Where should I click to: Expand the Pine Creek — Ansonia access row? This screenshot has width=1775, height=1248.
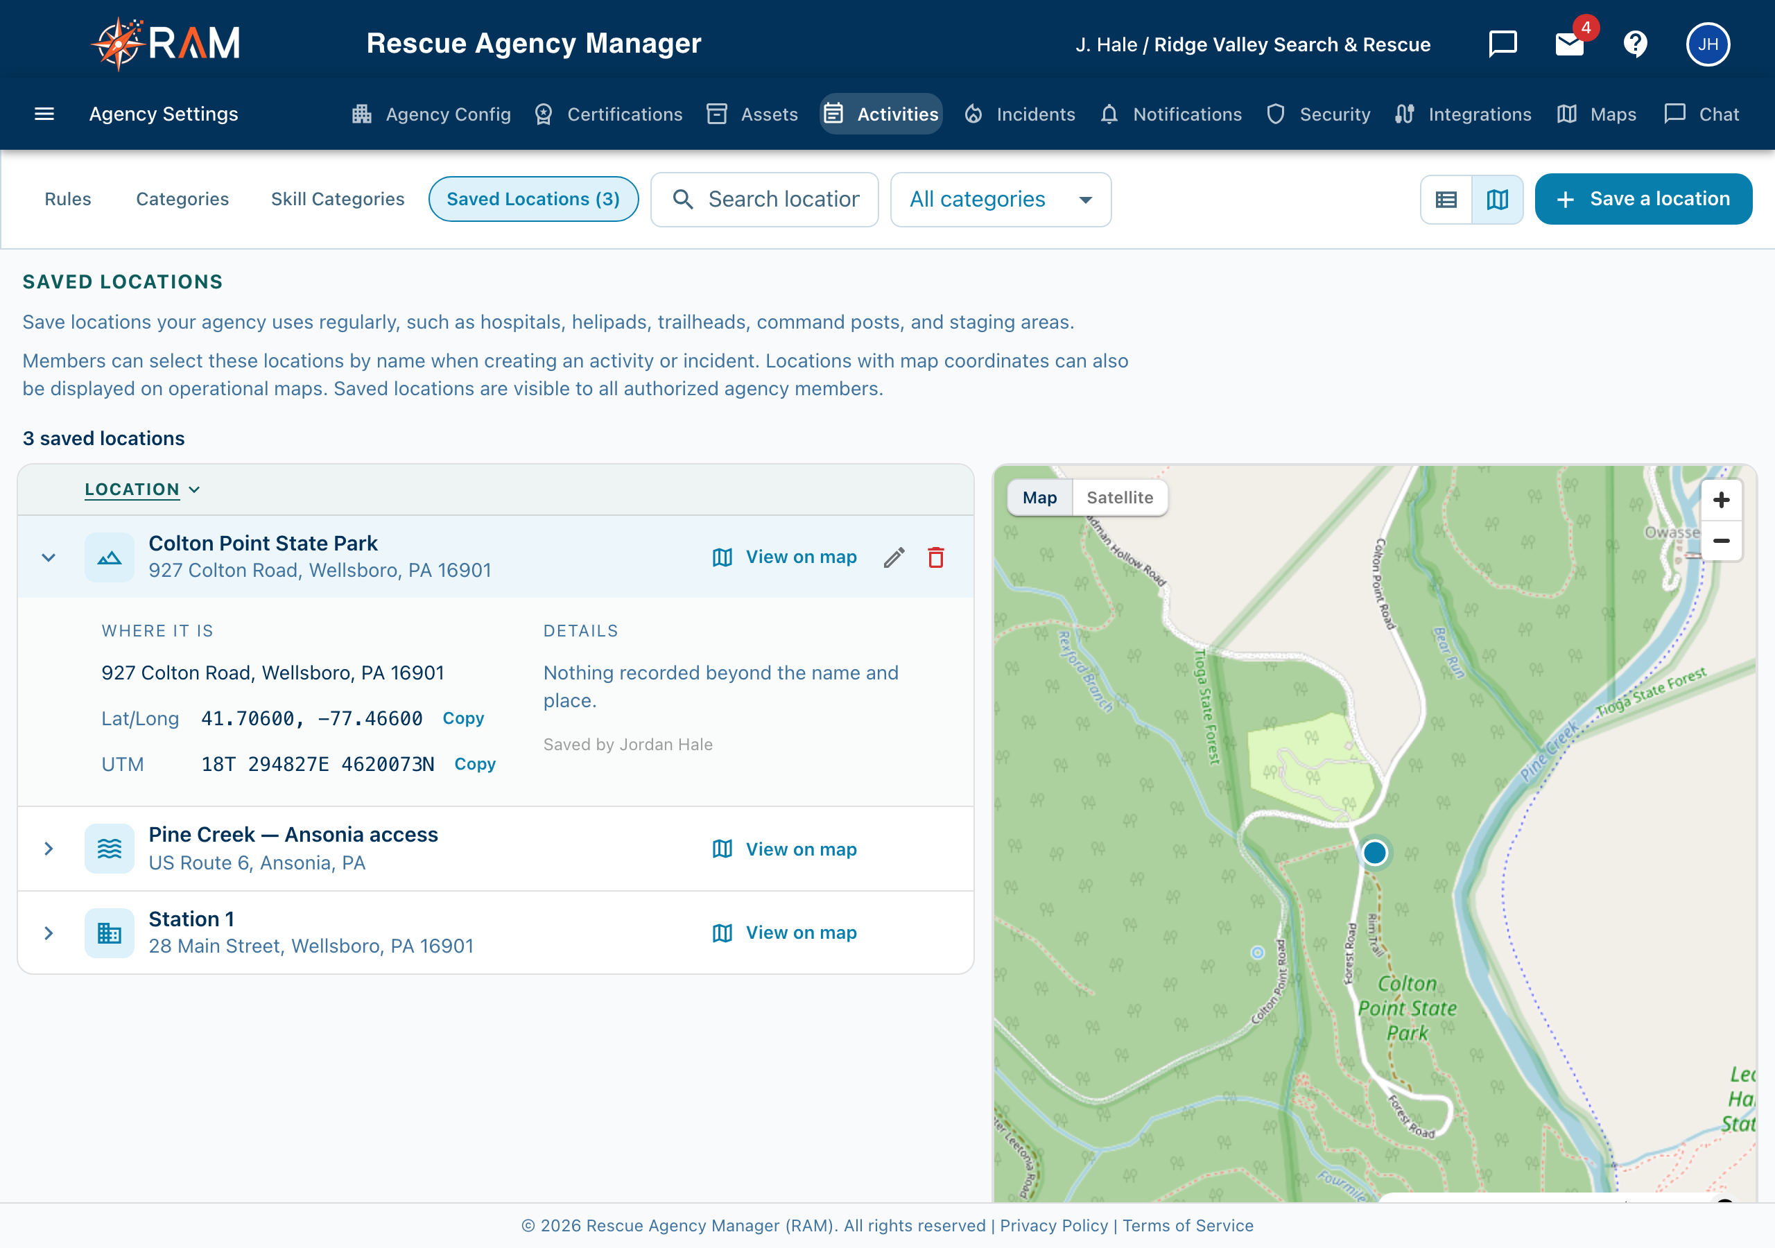click(49, 849)
